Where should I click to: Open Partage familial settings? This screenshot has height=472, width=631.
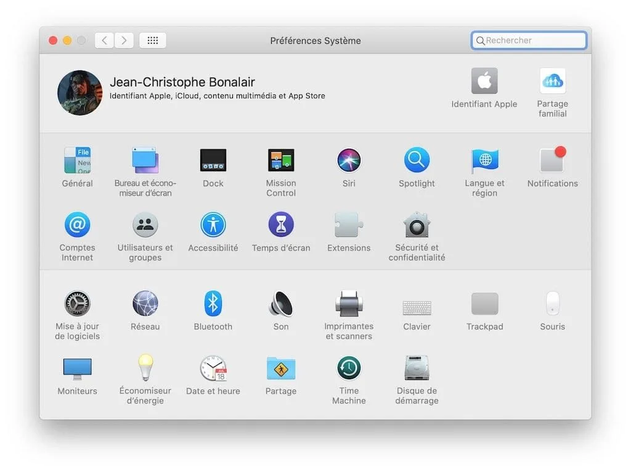552,81
